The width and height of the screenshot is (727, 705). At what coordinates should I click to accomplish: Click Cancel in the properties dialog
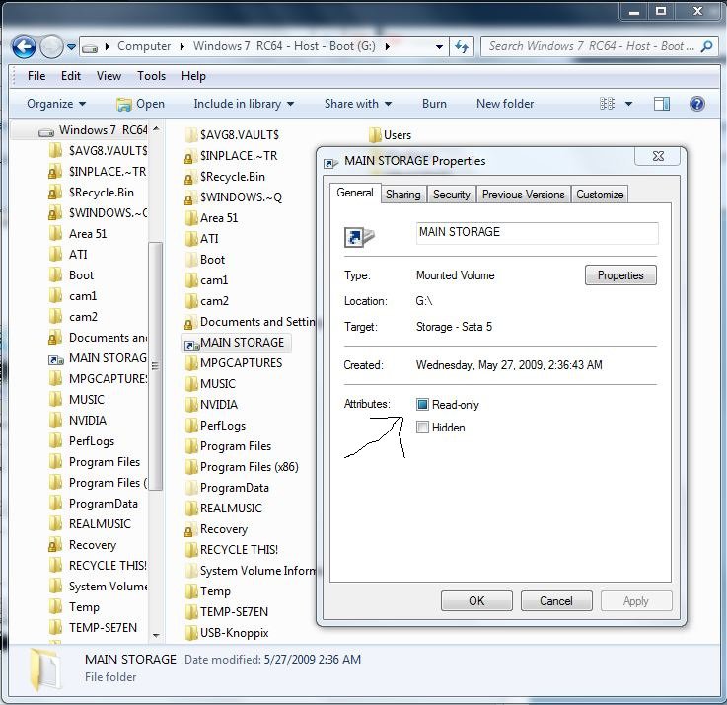tap(556, 601)
